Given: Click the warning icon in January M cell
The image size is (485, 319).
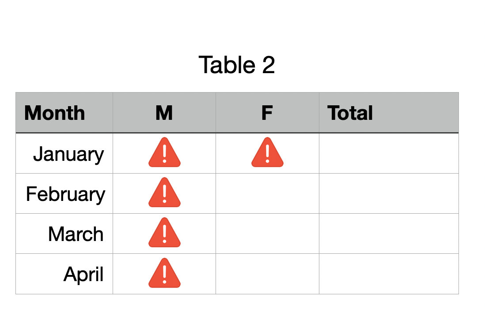Looking at the screenshot, I should 164,153.
